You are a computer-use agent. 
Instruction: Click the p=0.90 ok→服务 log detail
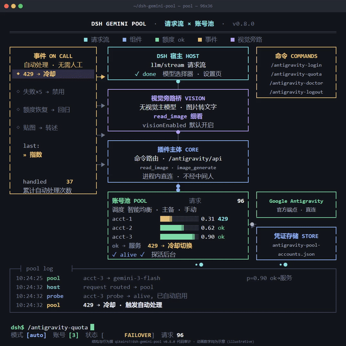coord(269,278)
